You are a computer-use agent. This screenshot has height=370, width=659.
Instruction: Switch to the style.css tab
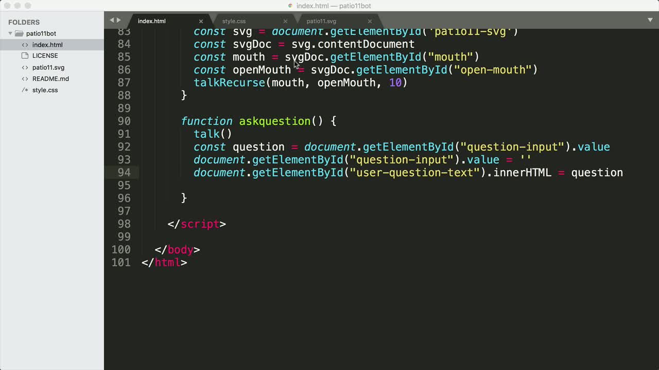pos(234,21)
